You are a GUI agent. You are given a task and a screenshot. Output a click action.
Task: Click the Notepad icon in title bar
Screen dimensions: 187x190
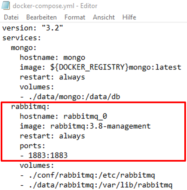(5, 5)
